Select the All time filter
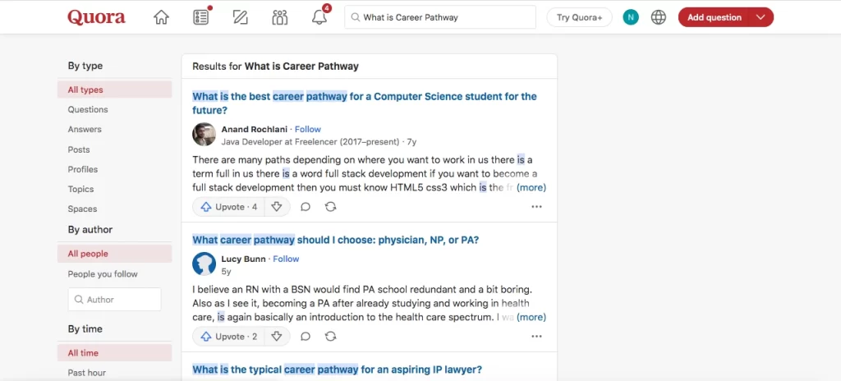This screenshot has width=841, height=381. [x=115, y=353]
